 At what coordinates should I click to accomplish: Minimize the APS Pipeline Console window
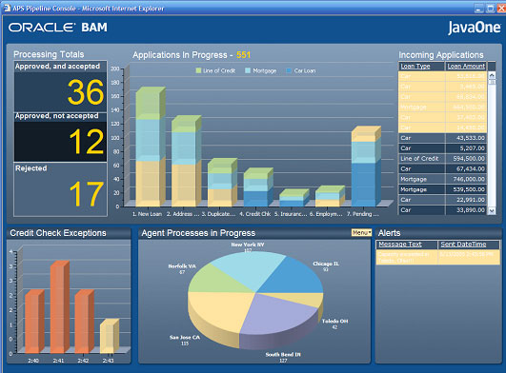click(x=479, y=9)
